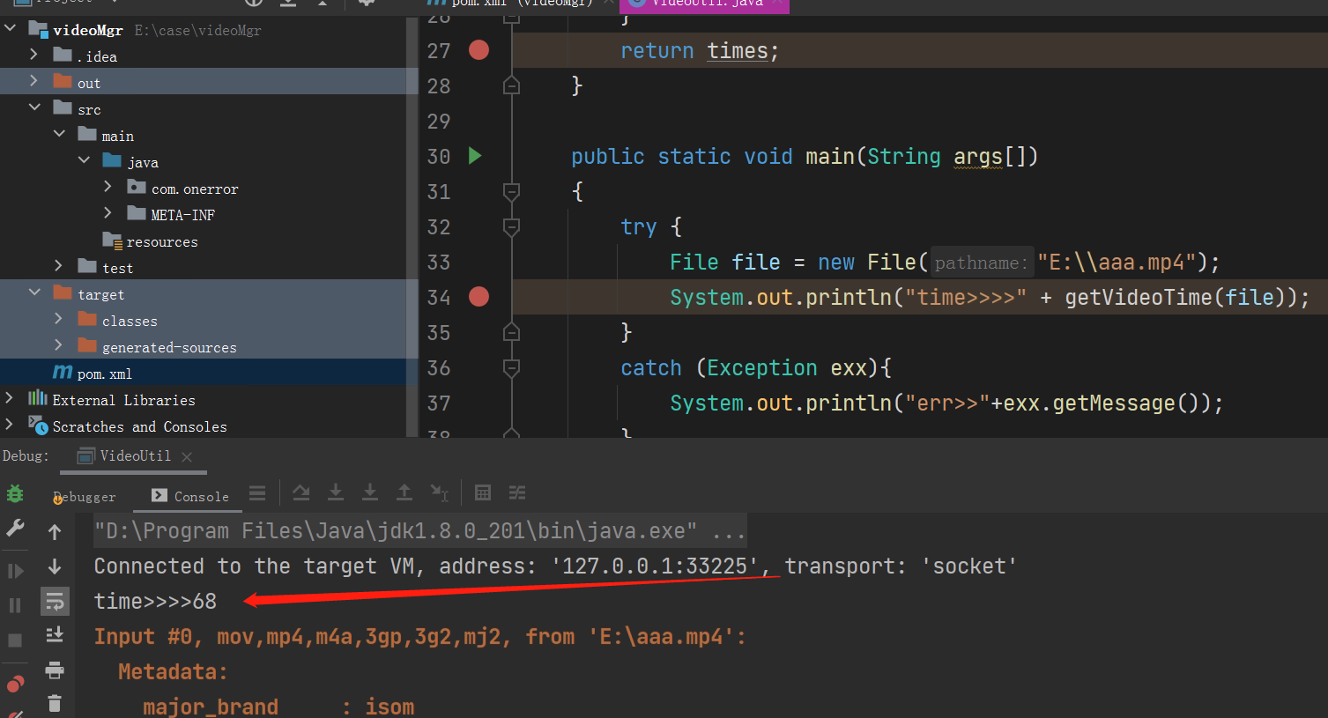
Task: Click the Print console output icon
Action: (x=55, y=670)
